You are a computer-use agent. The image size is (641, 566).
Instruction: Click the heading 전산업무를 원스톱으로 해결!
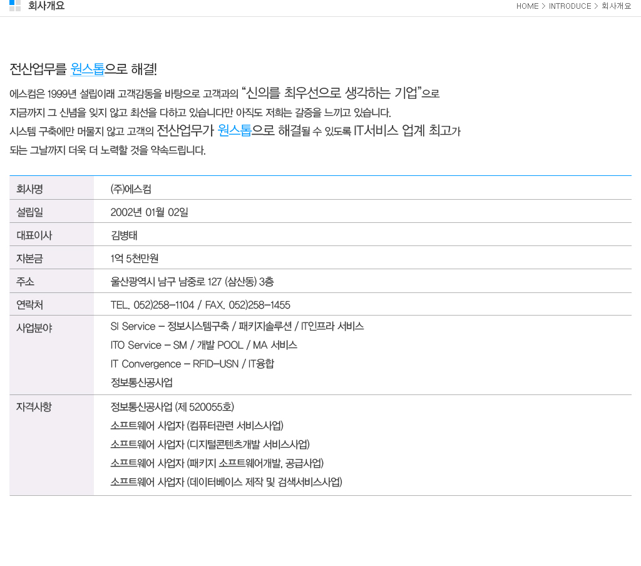83,69
